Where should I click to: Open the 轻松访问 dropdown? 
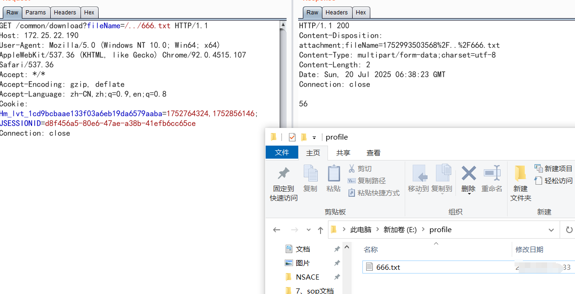[554, 180]
